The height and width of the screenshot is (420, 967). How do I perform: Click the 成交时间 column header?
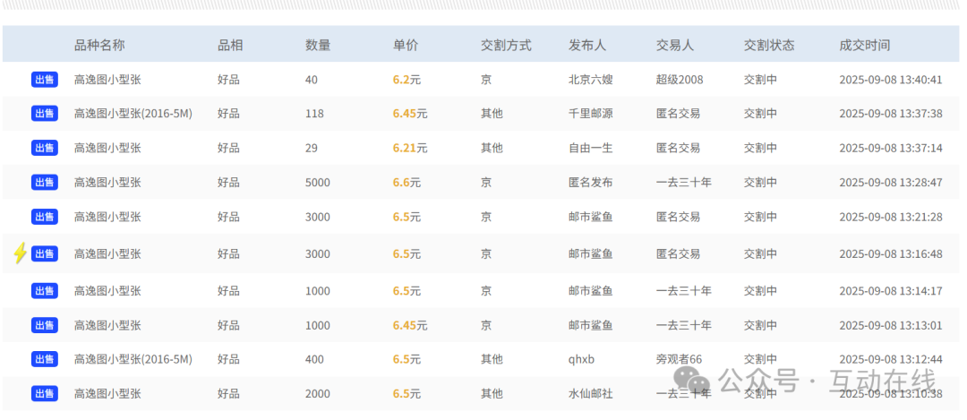pos(864,45)
